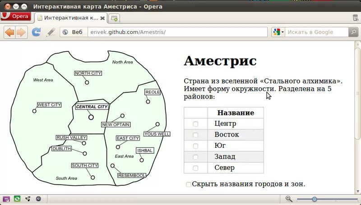
Task: Click the RUSH VALLEY label on map
Action: click(x=71, y=137)
